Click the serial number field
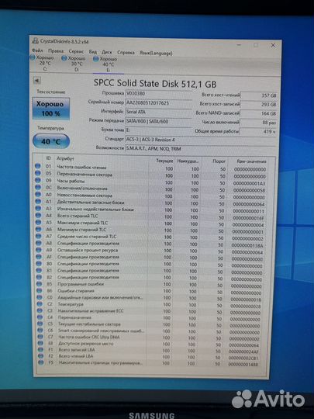The width and height of the screenshot is (314, 419). (158, 103)
